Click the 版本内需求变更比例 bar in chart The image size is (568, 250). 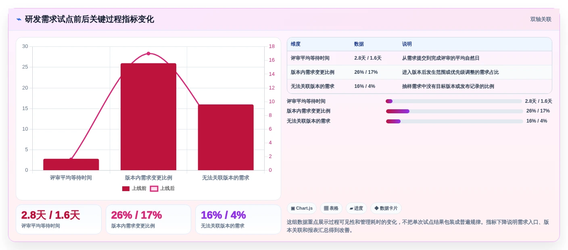148,117
